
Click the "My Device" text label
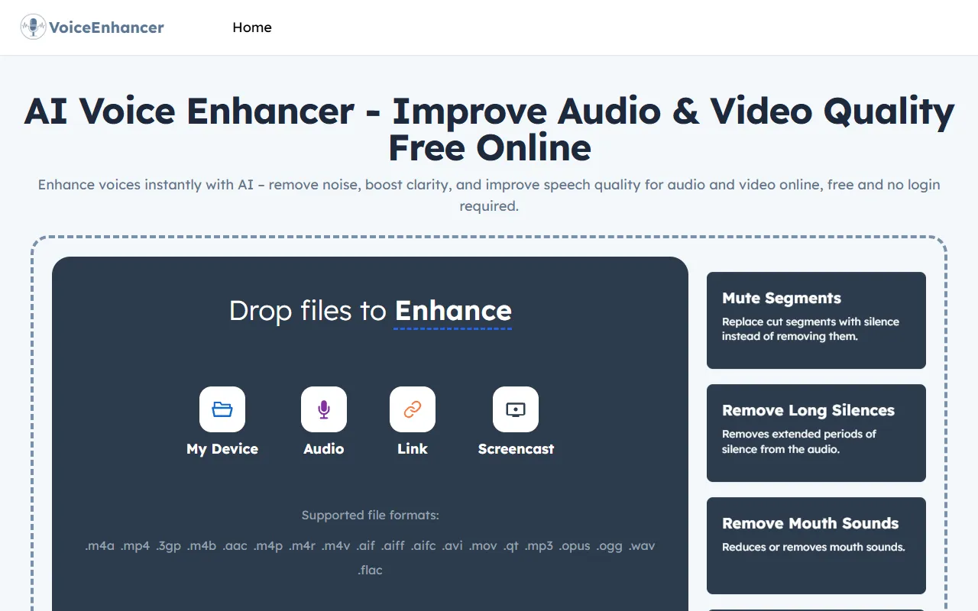pos(222,449)
